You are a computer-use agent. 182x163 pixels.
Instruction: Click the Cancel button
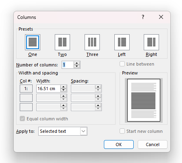pyautogui.click(x=153, y=144)
